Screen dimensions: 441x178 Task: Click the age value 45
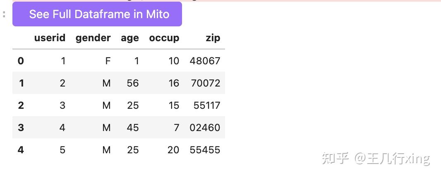(x=133, y=128)
